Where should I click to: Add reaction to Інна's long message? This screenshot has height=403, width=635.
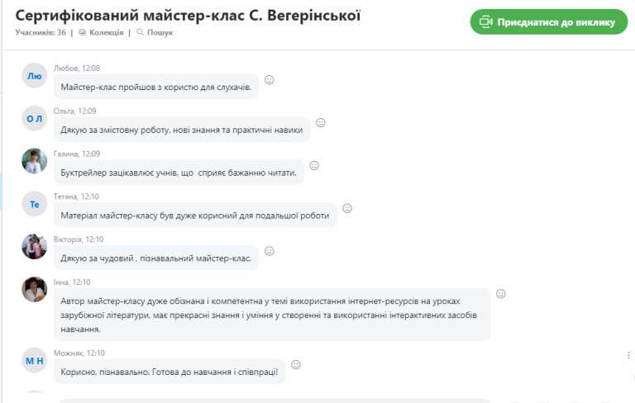tap(501, 294)
